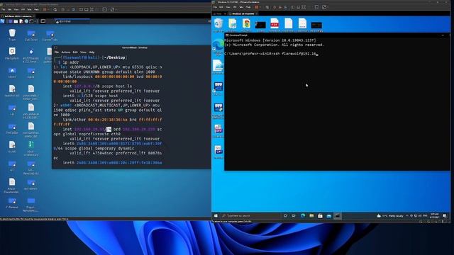Click the Windows Start button in VM taskbar
454x255 pixels.
[216, 216]
